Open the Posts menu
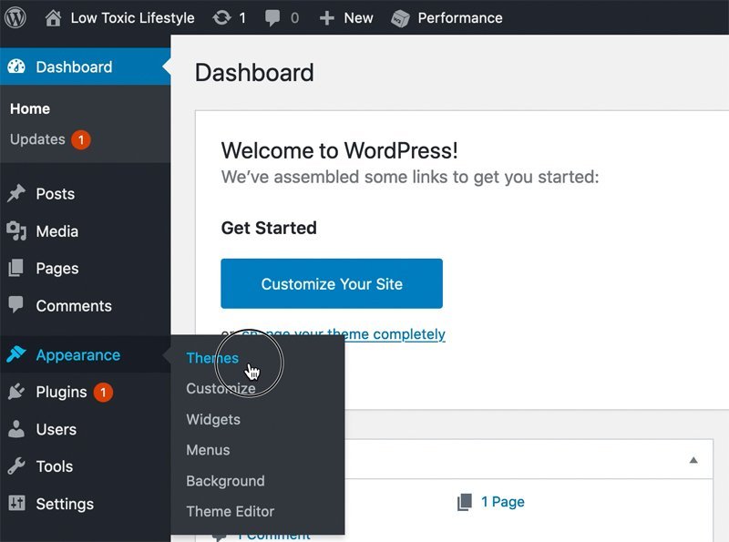 tap(86, 194)
